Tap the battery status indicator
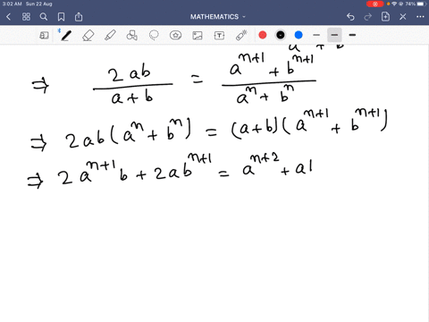Image resolution: width=429 pixels, height=322 pixels. click(422, 4)
